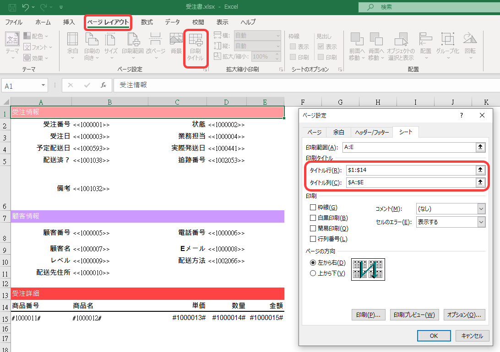This screenshot has width=500, height=352.
Task: Check the 白黒印刷(B) option
Action: point(313,218)
